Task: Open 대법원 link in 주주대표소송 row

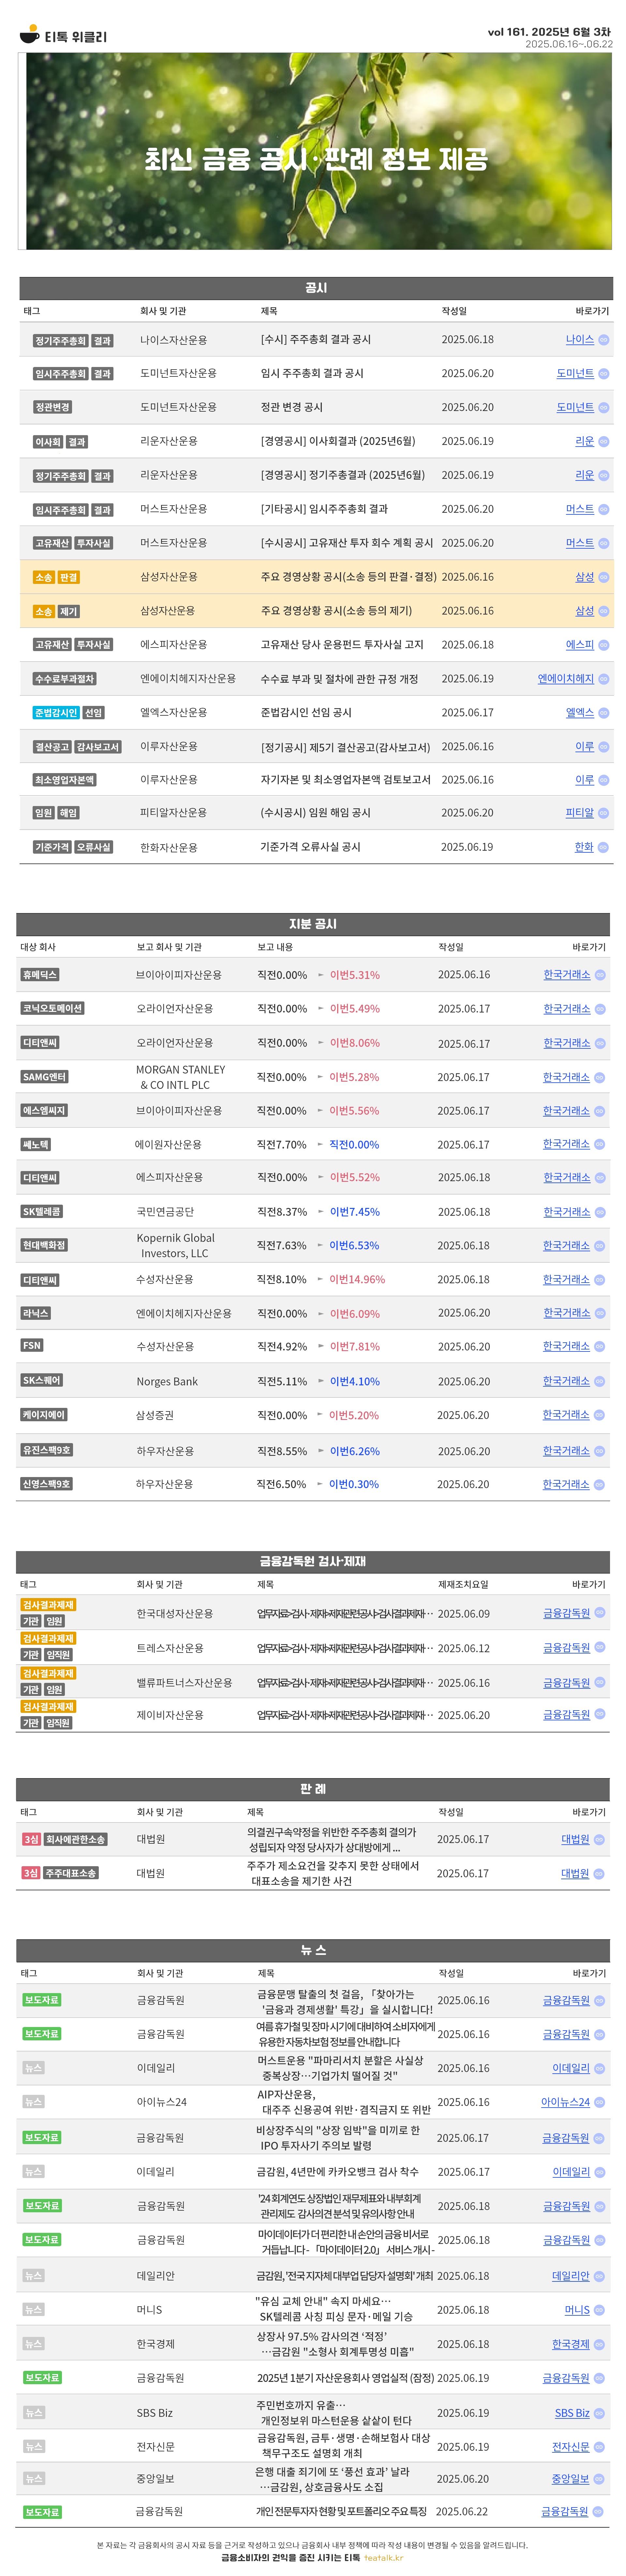Action: [x=575, y=1874]
